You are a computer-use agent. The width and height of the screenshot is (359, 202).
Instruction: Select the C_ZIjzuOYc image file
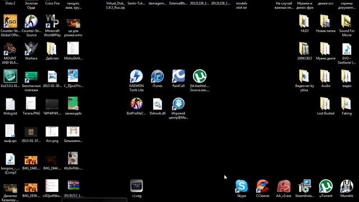73,76
